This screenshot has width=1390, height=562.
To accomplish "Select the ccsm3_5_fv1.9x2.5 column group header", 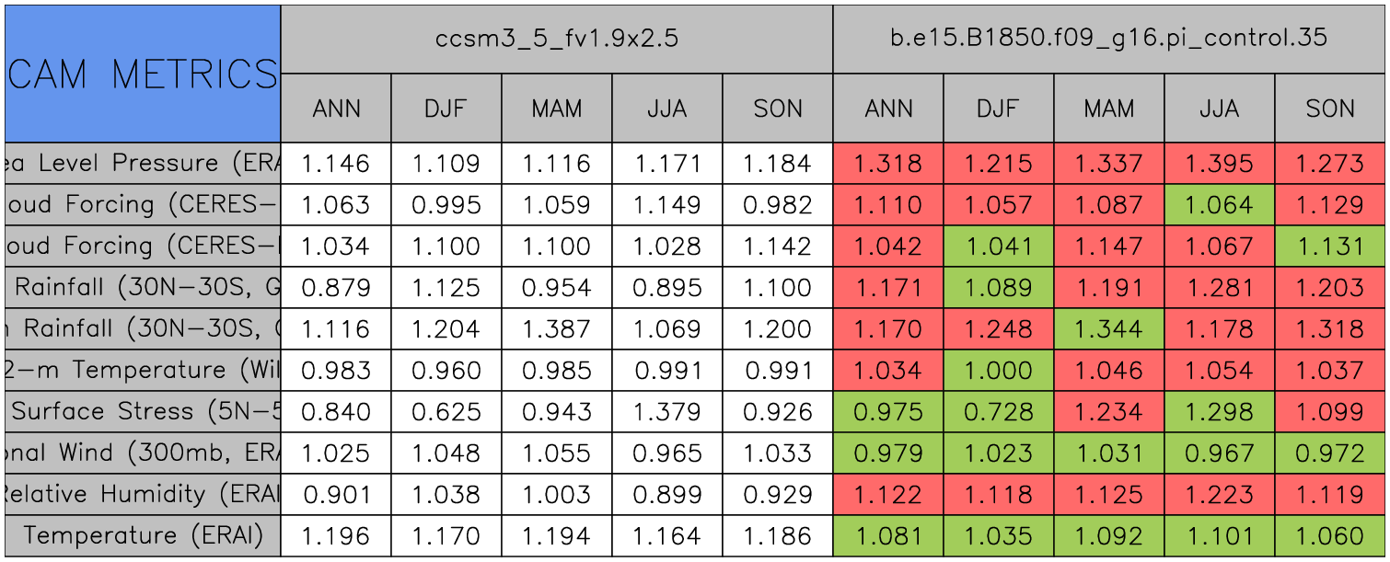I will point(557,39).
